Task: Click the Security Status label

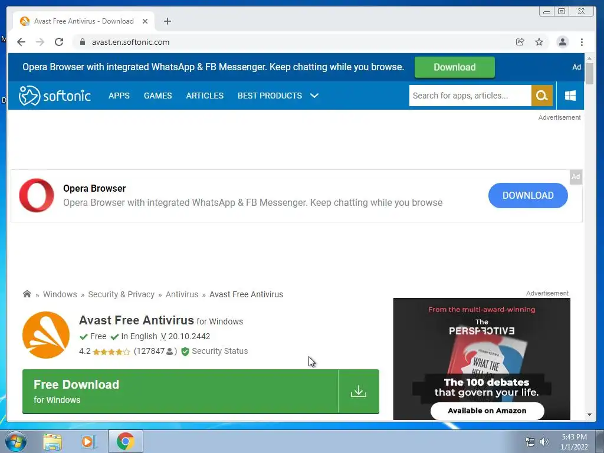Action: coord(220,351)
